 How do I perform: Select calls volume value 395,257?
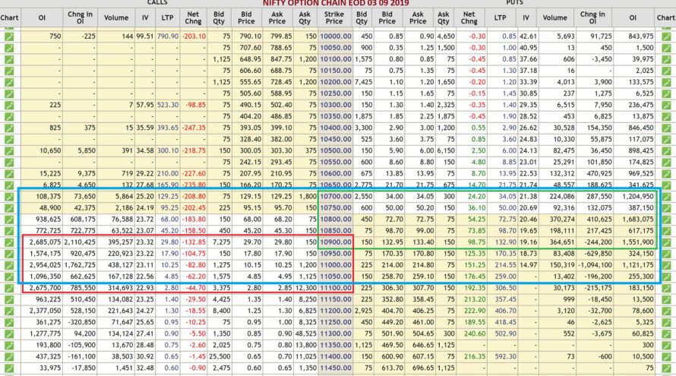120,242
